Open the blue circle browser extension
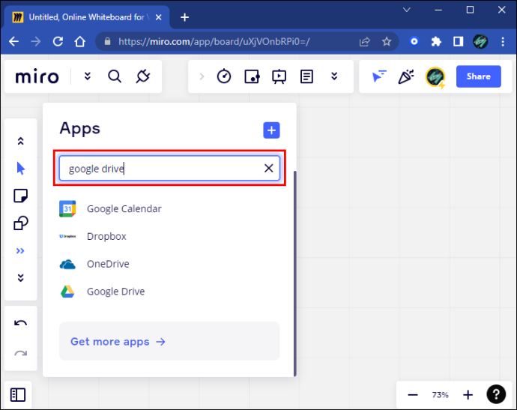Screen dimensions: 517x410 [414, 41]
